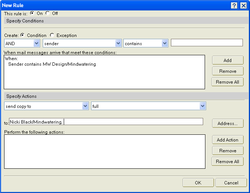Screen dimensions: 250x193
Task: Click Remove beside the conditions list
Action: (x=228, y=71)
